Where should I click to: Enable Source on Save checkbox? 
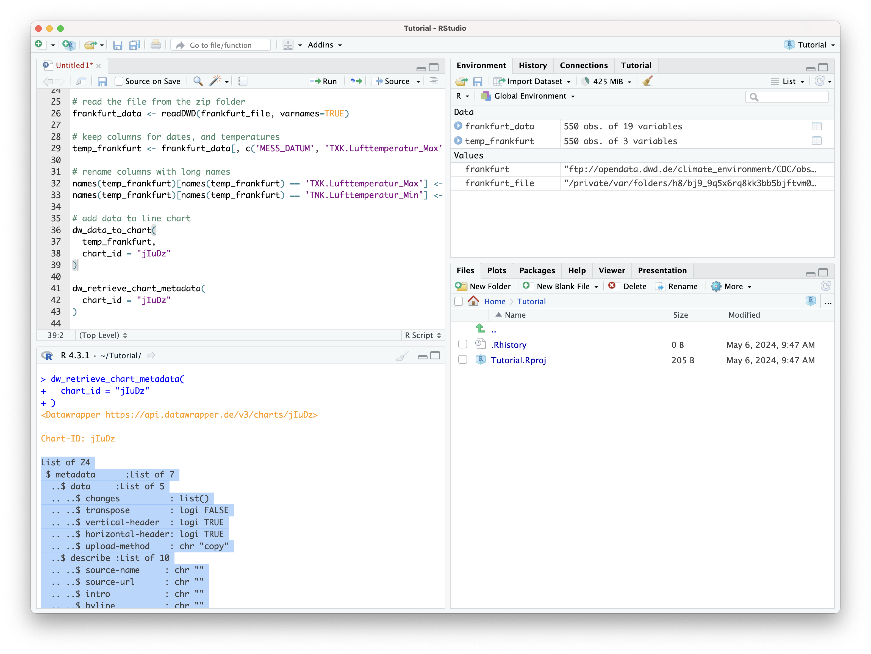(119, 82)
